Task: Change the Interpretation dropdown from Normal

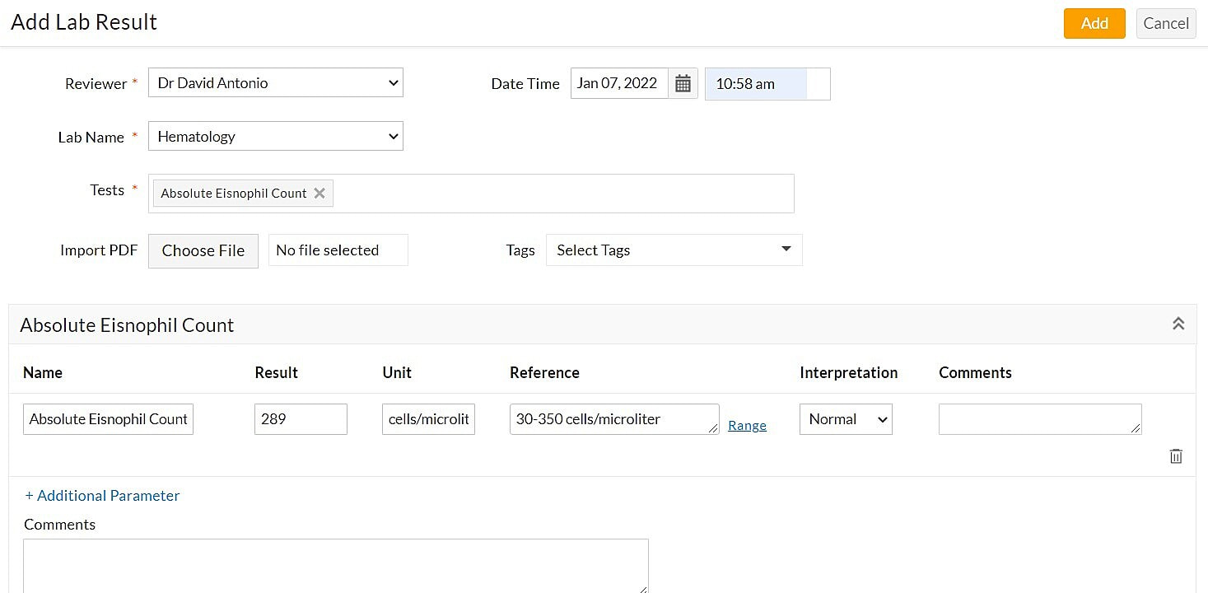Action: tap(846, 419)
